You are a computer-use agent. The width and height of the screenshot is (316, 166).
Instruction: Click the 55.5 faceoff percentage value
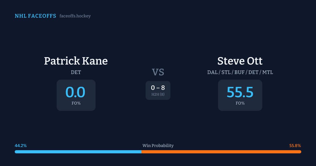point(240,92)
